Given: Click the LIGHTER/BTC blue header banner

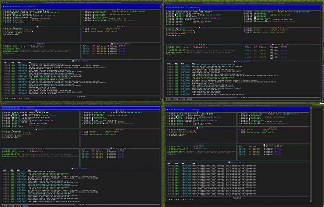Looking at the screenshot, I should [x=81, y=6].
